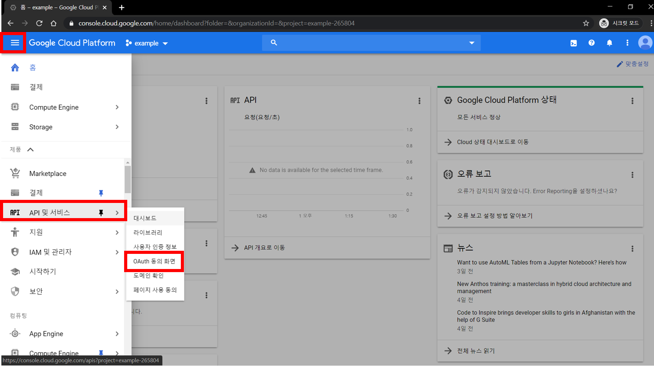The height and width of the screenshot is (387, 654).
Task: Open the Code to Inspire news article
Action: pos(546,316)
